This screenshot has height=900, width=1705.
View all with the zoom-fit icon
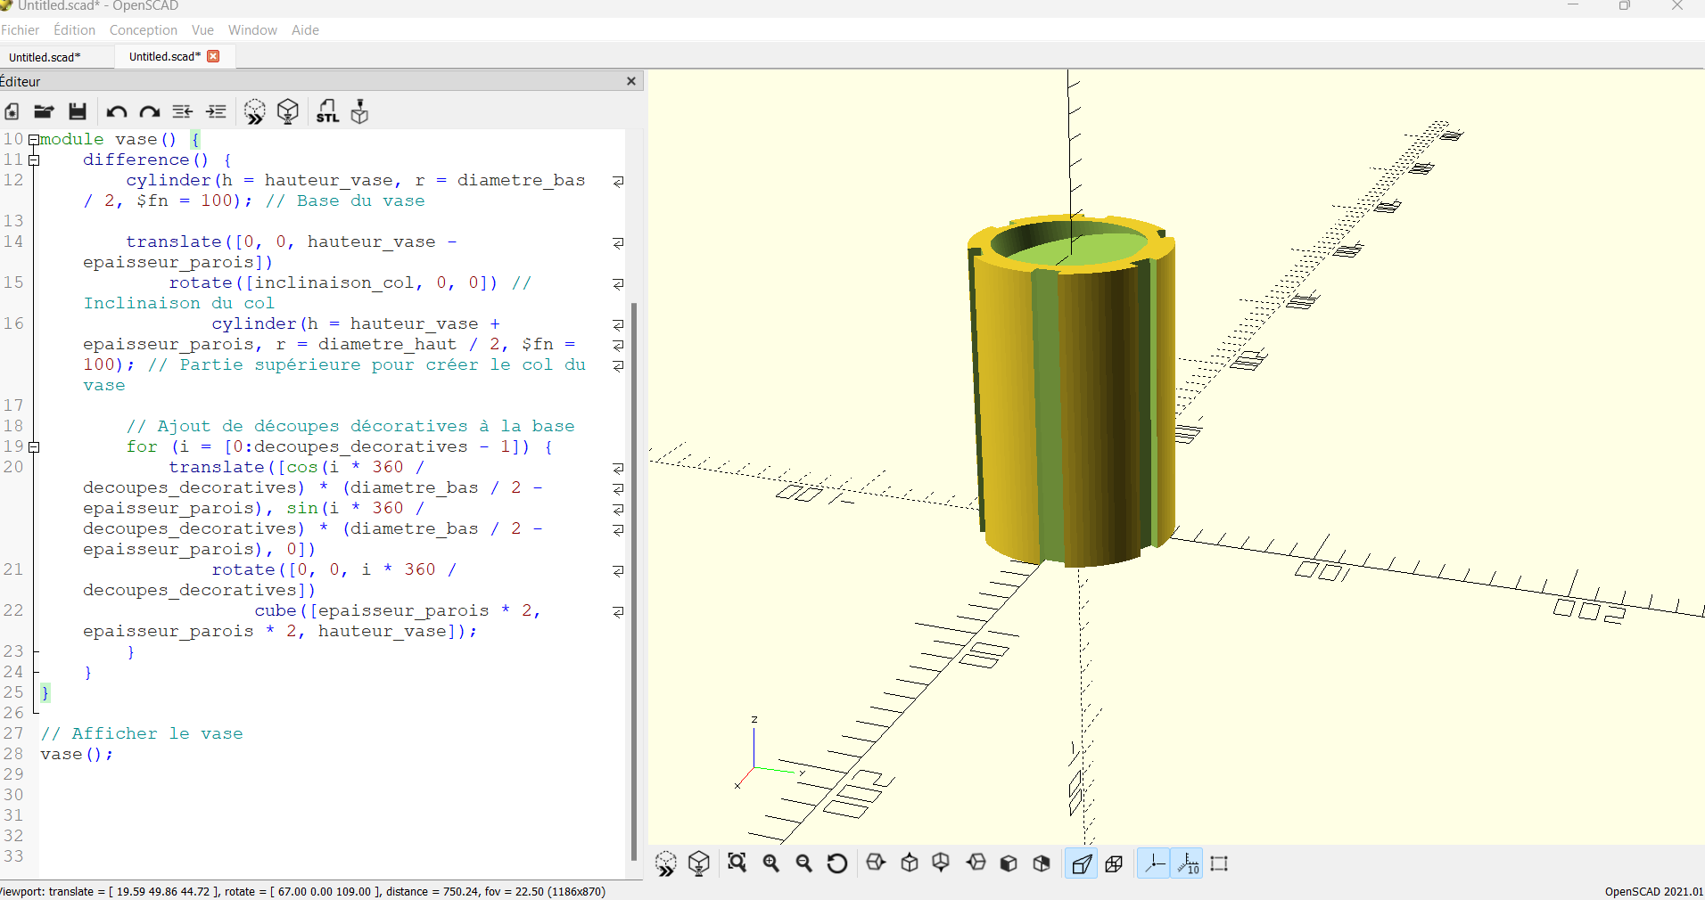coord(737,863)
